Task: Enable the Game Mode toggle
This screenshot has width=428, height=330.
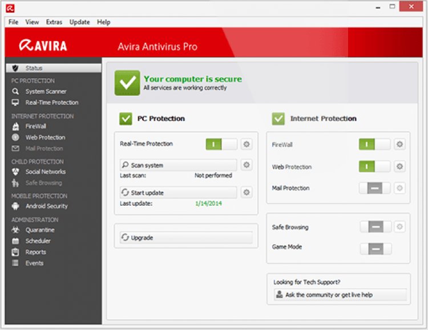Action: (375, 248)
